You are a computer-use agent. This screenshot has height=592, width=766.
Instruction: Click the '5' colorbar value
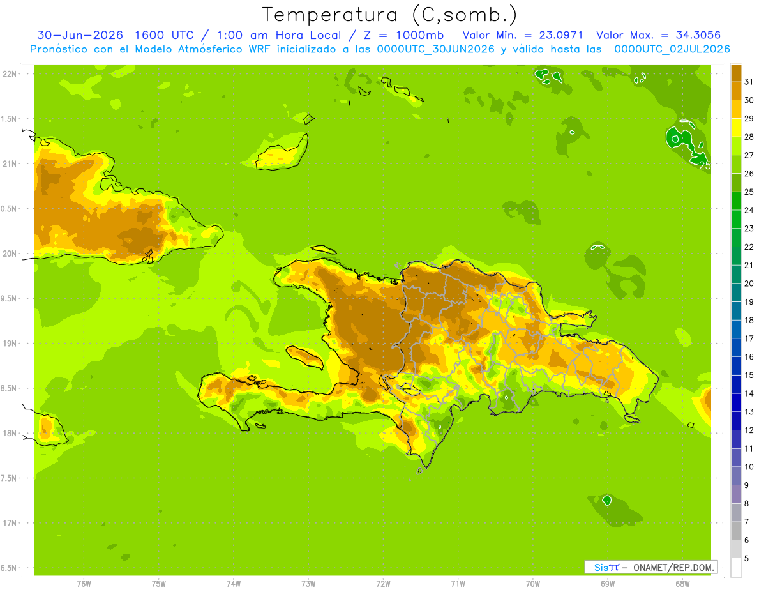tap(747, 558)
